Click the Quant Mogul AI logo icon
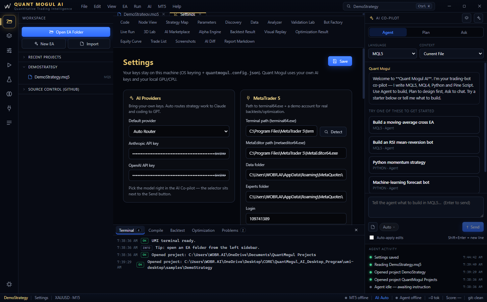 click(x=8, y=6)
